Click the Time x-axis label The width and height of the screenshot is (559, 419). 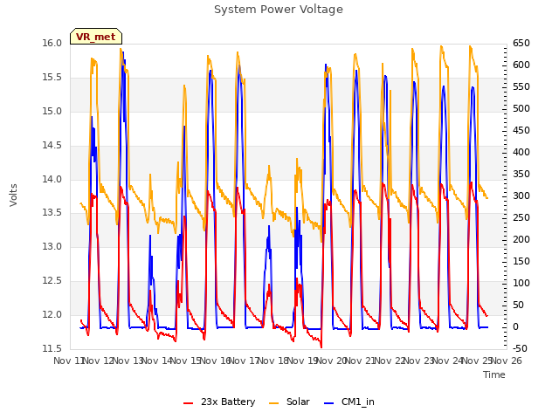(494, 374)
